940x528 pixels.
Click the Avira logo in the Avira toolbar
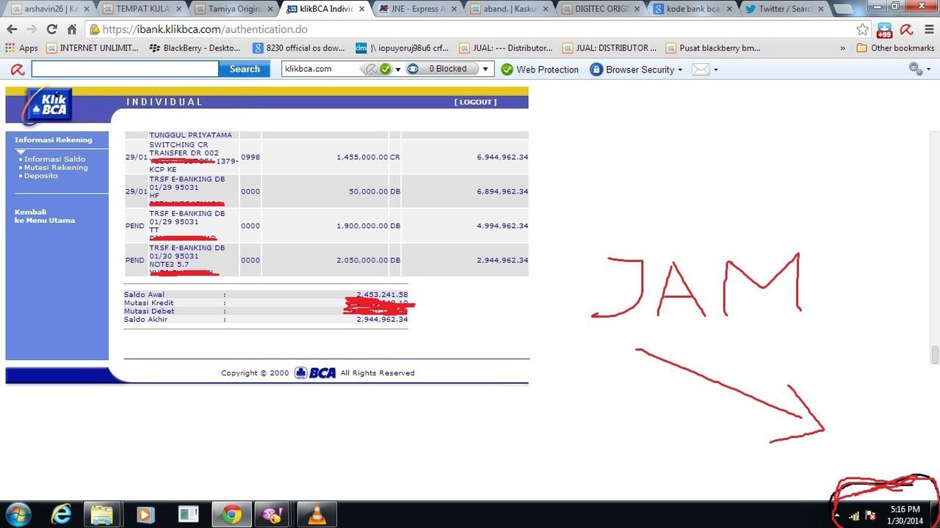click(x=16, y=69)
